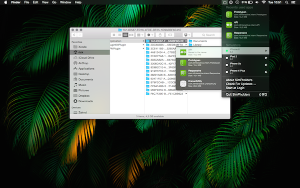This screenshot has height=188, width=300.
Task: Open the Finder Action gear dropdown
Action: click(150, 35)
